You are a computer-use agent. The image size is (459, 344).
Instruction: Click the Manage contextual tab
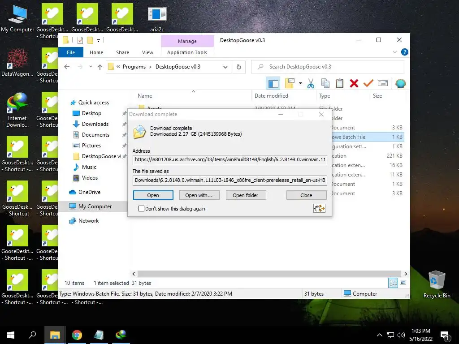coord(187,41)
